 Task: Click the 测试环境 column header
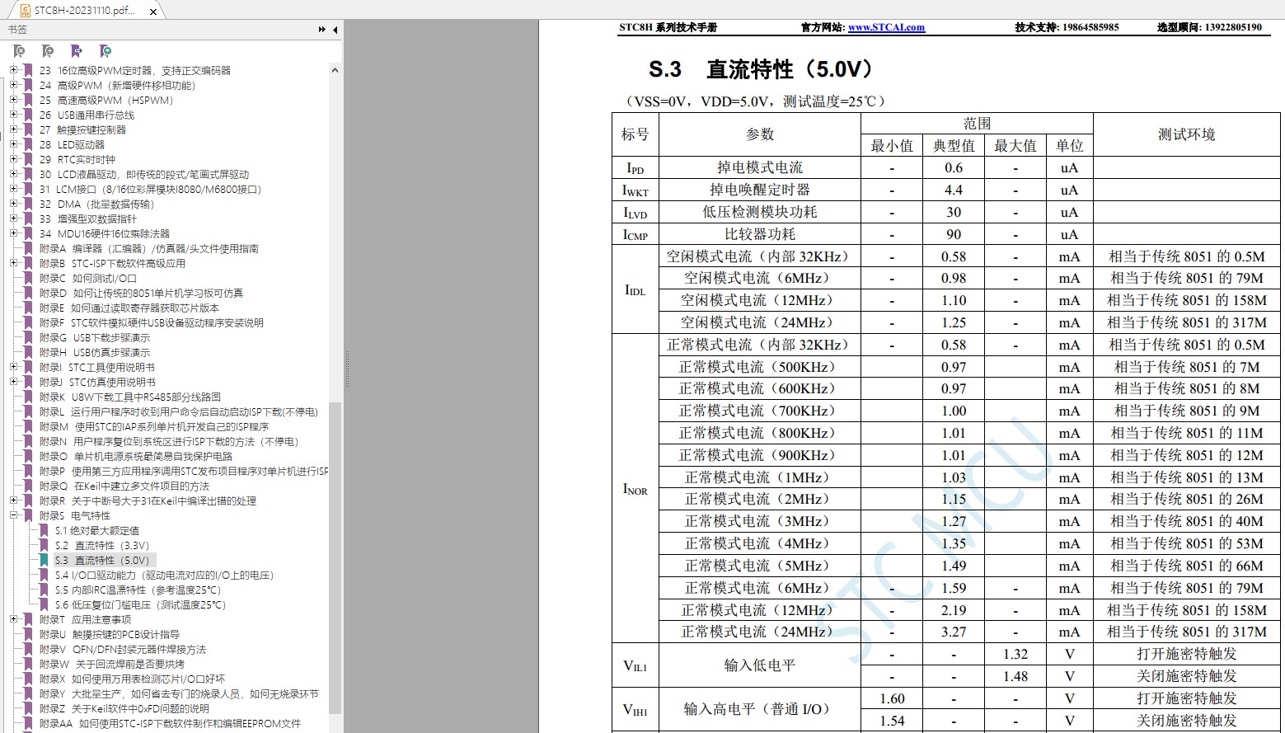(x=1186, y=134)
